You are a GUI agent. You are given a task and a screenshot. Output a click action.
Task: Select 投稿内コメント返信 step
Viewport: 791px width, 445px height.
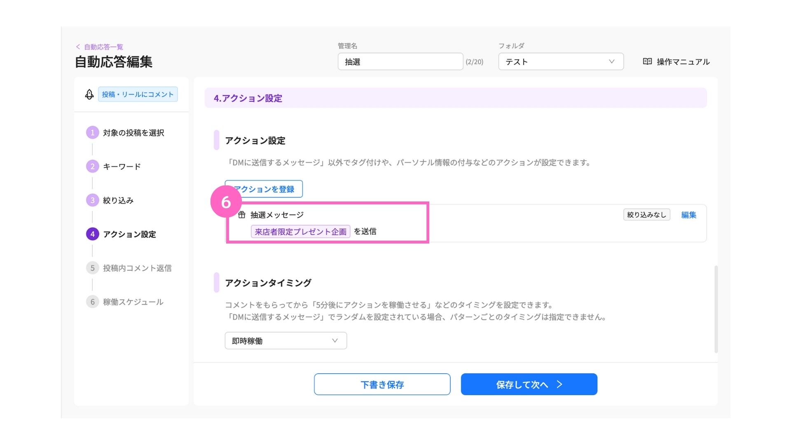click(137, 268)
